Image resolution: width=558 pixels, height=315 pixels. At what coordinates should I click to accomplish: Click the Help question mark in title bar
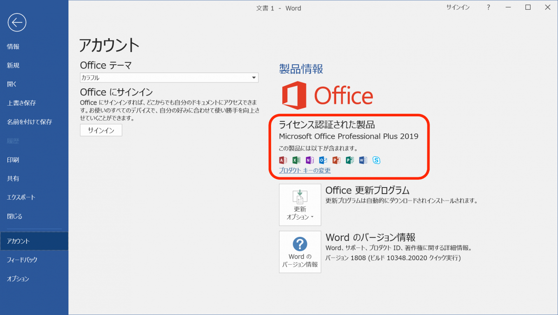(x=487, y=7)
